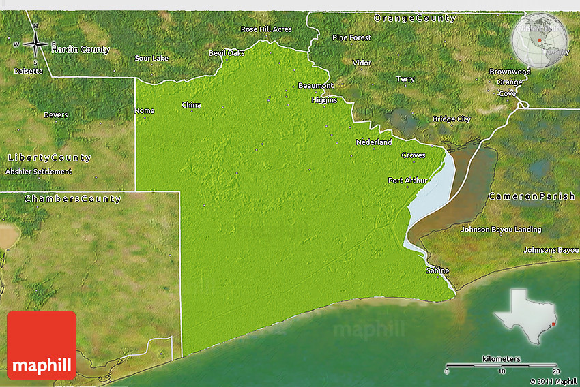This screenshot has width=580, height=387.
Task: Click the Hardin County label
Action: pos(81,50)
